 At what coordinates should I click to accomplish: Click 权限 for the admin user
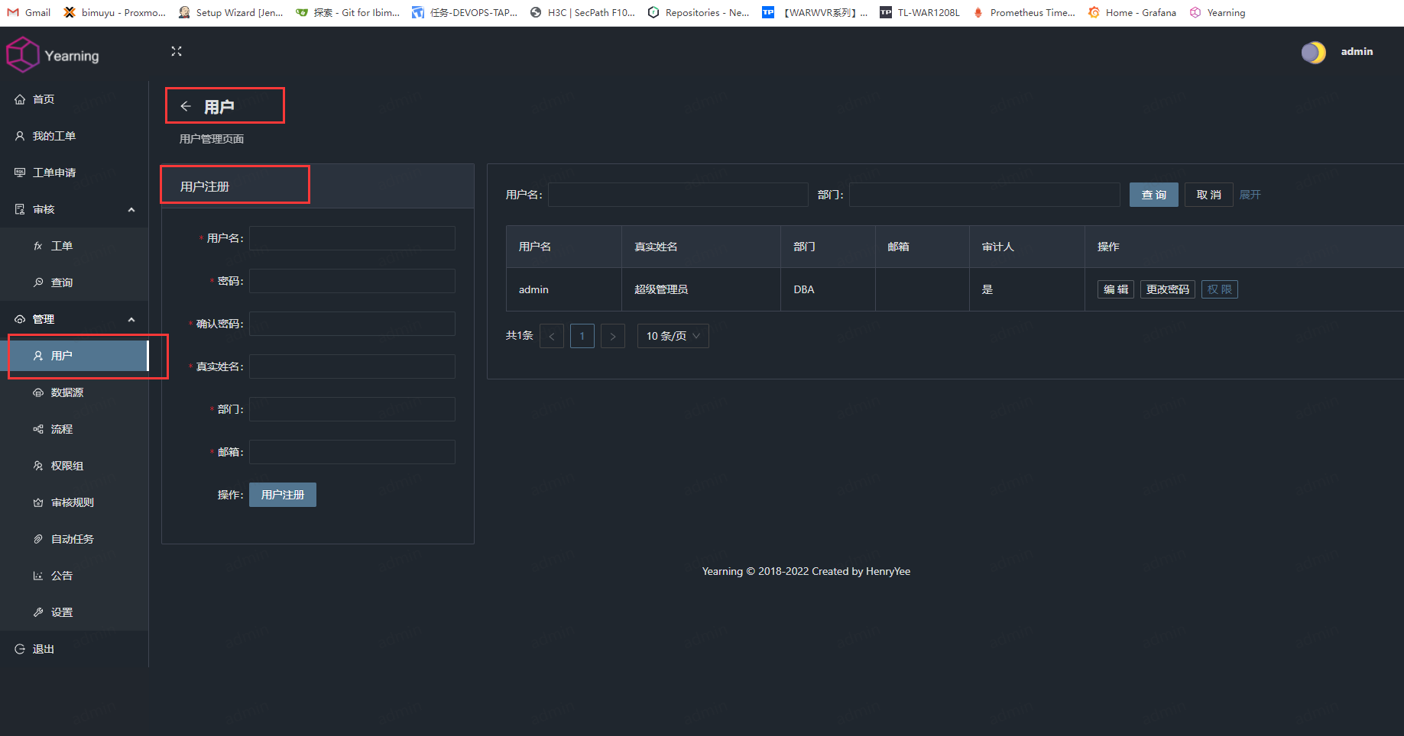click(1220, 289)
